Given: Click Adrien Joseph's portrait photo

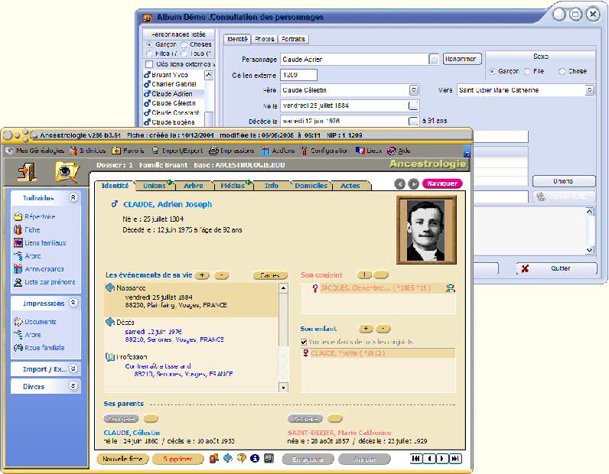Looking at the screenshot, I should (x=426, y=229).
